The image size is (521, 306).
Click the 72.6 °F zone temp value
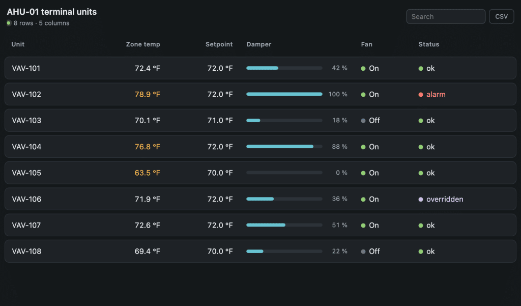tap(147, 225)
